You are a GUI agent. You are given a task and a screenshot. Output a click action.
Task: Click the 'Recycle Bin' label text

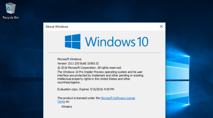pos(11,17)
